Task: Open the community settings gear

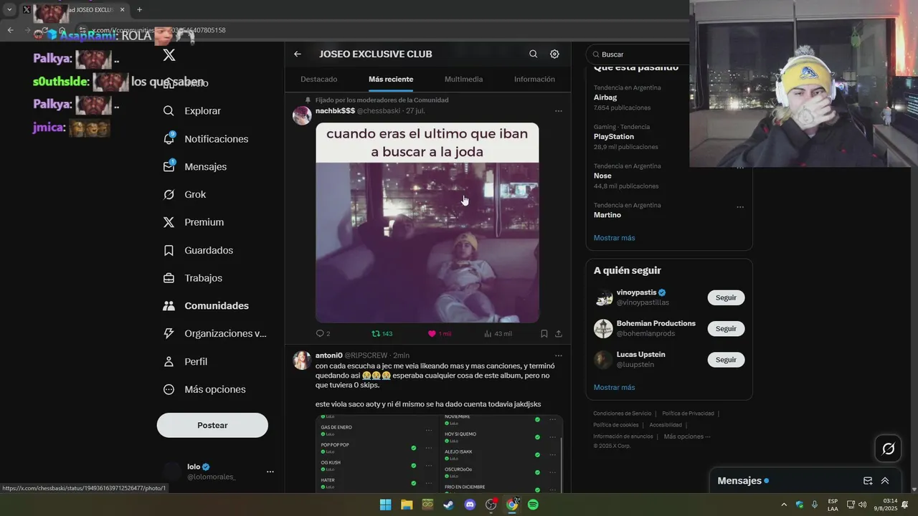Action: pyautogui.click(x=554, y=54)
